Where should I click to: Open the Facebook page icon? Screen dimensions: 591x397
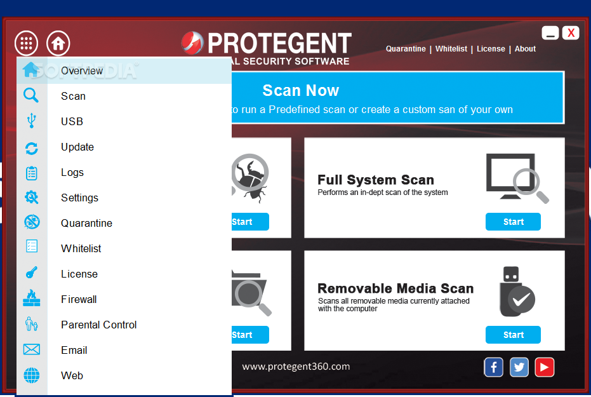click(494, 367)
